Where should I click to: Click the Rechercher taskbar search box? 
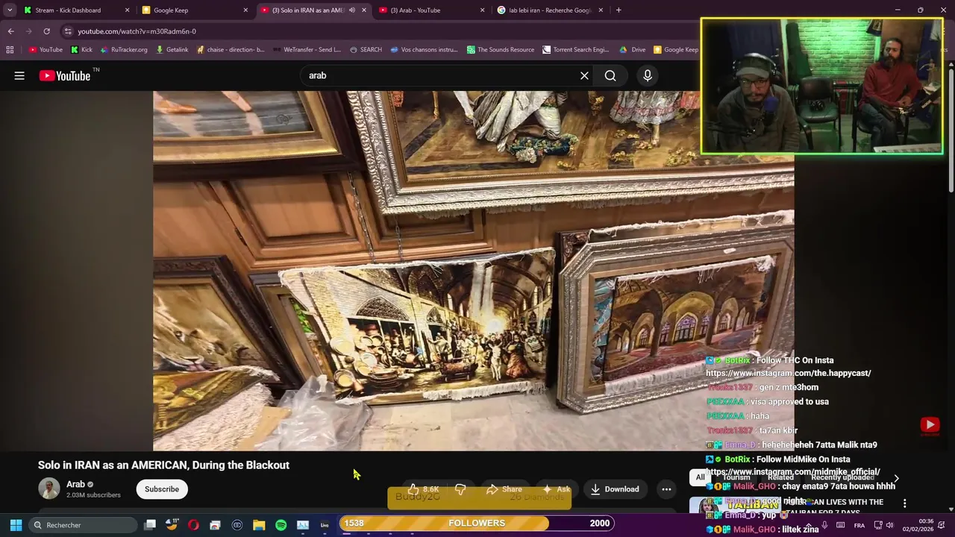pyautogui.click(x=83, y=525)
